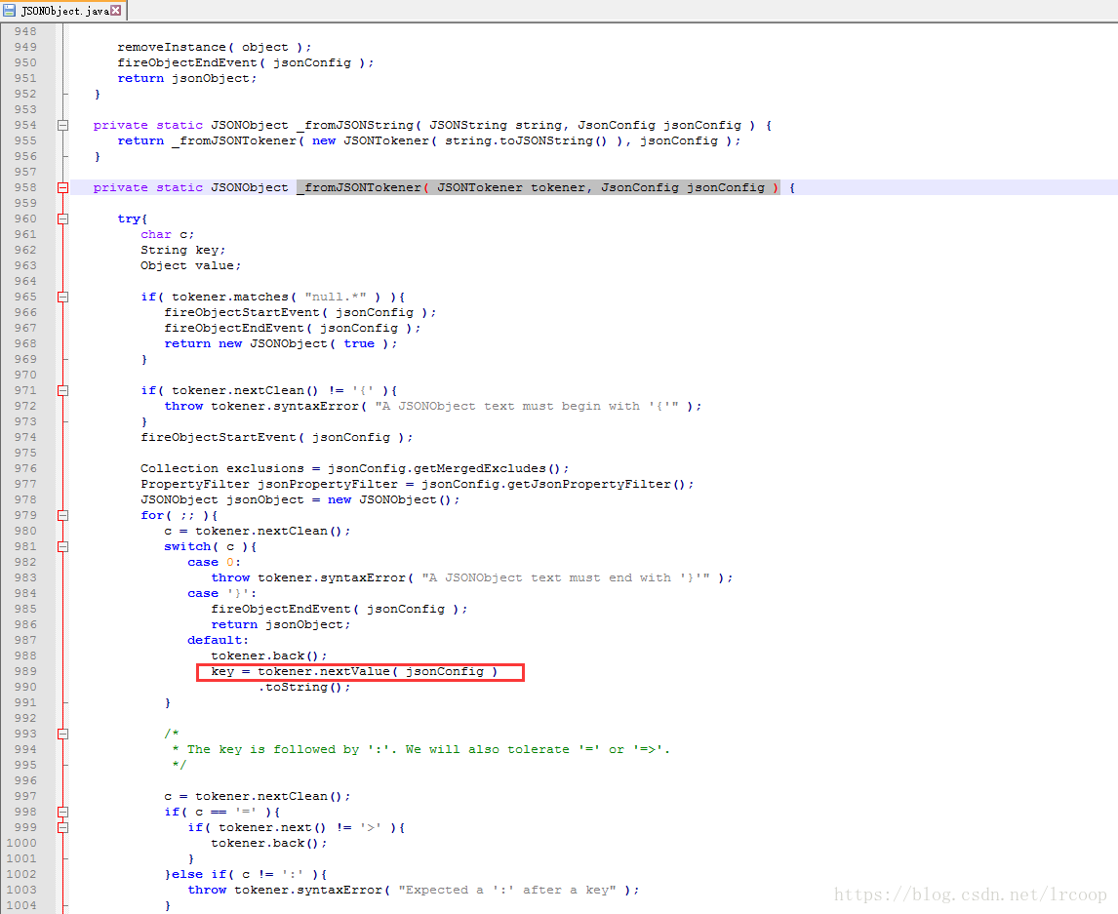1118x914 pixels.
Task: Click 'c = tokener.nextClean();' on line 980
Action: coord(258,532)
